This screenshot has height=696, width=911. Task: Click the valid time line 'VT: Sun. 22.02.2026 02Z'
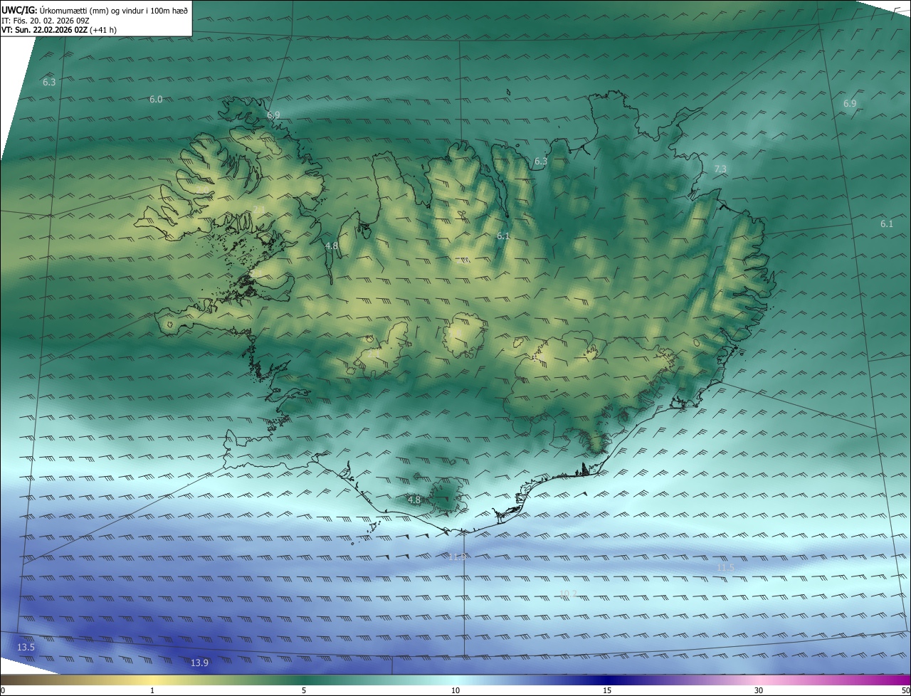pos(45,31)
